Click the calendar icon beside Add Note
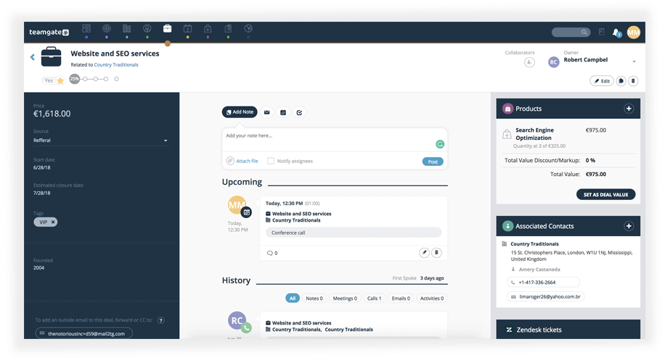Image resolution: width=665 pixels, height=360 pixels. 283,112
